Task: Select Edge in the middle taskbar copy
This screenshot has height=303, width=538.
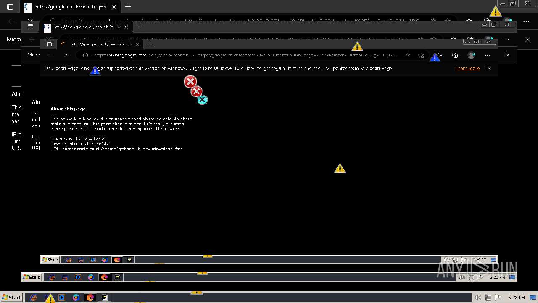Action: (105, 277)
